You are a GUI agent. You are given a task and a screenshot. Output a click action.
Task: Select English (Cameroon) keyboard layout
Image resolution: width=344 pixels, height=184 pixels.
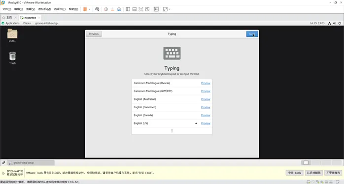[x=172, y=107]
